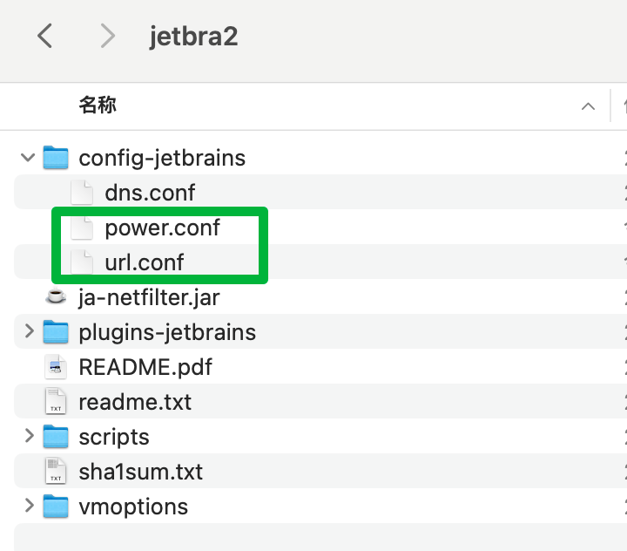
Task: Click the plugins-jetbrains folder icon
Action: point(56,331)
